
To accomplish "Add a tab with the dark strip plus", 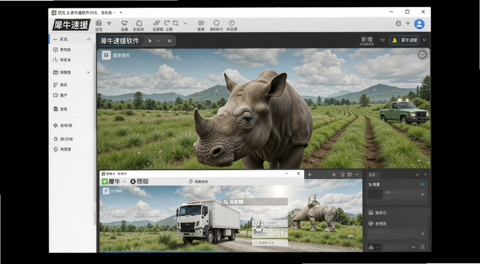I will 310,174.
